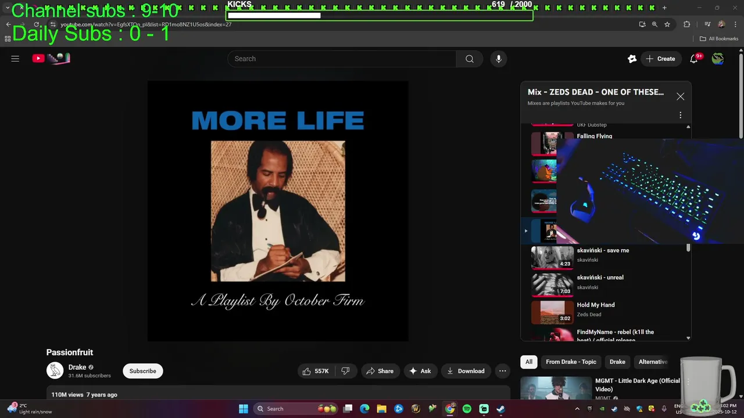744x418 pixels.
Task: Click the Mix playlist scrollbar thumb
Action: pyautogui.click(x=688, y=248)
